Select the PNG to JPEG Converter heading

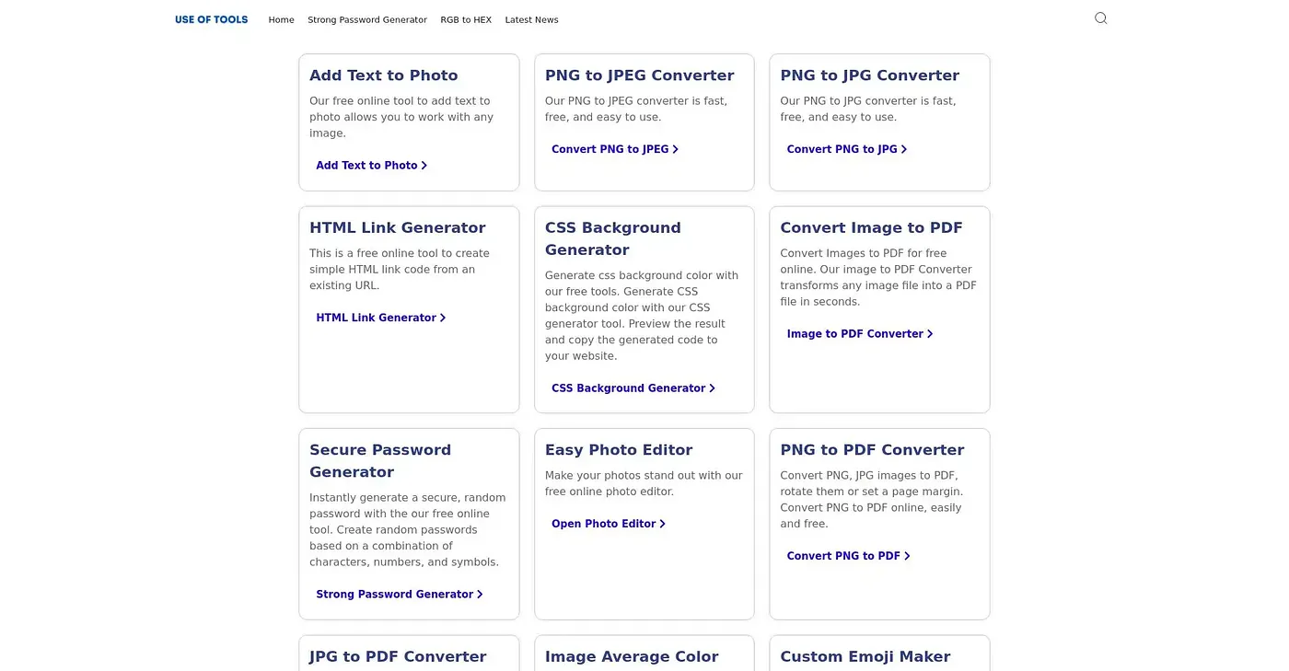coord(639,75)
